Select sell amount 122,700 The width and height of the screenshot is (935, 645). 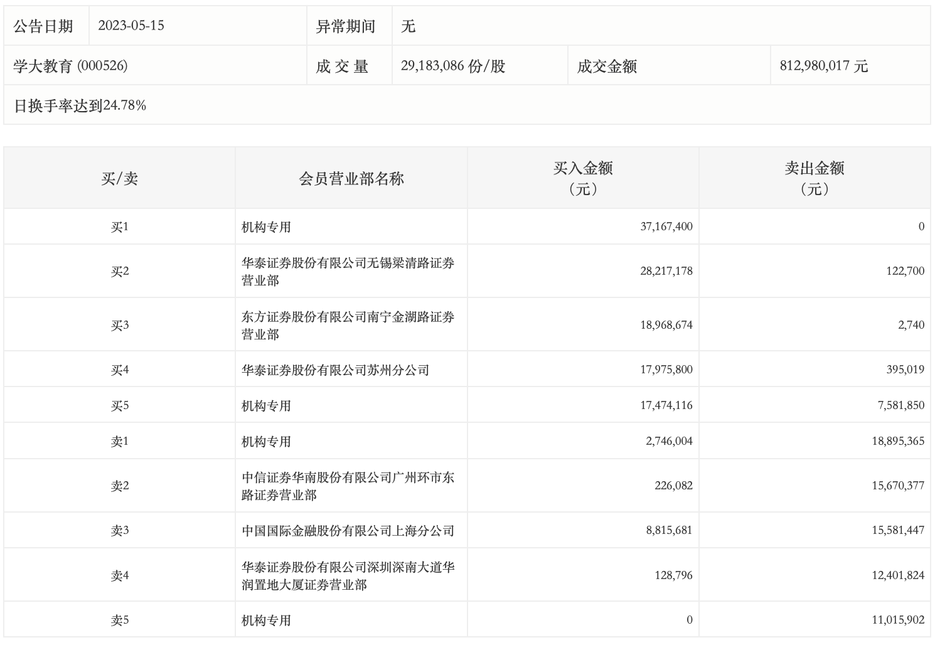tap(906, 271)
